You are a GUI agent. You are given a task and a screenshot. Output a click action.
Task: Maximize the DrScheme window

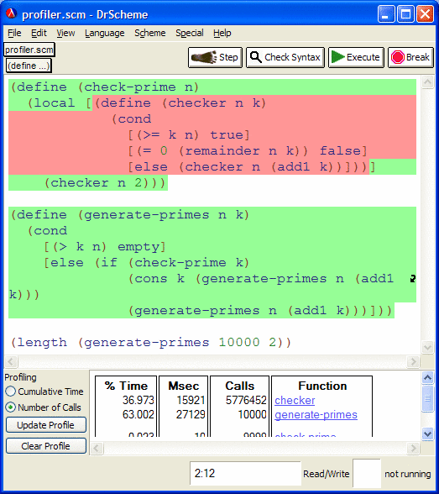[x=405, y=14]
